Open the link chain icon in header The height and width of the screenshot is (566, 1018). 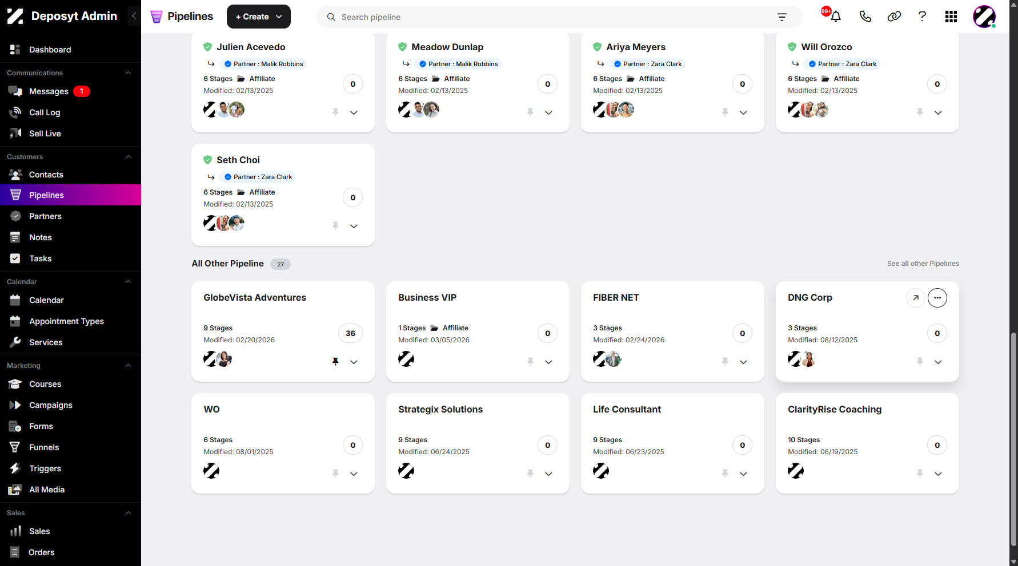tap(894, 17)
